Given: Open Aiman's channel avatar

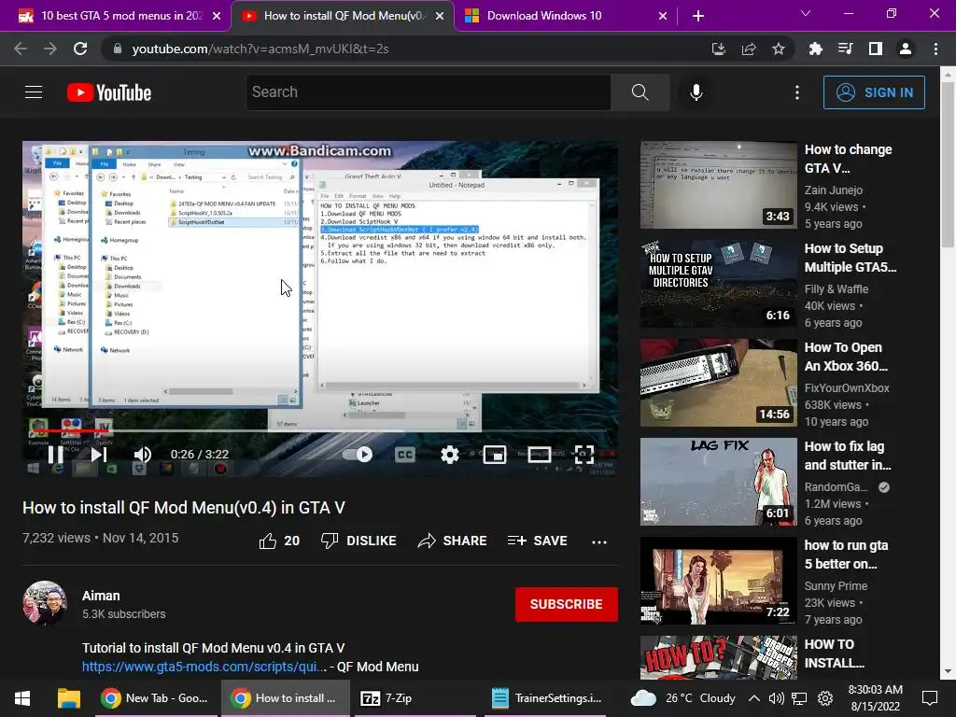Looking at the screenshot, I should (45, 602).
